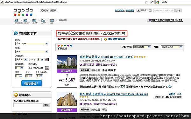The width and height of the screenshot is (191, 119).
Task: Click the my account link in header
Action: coord(130,10)
